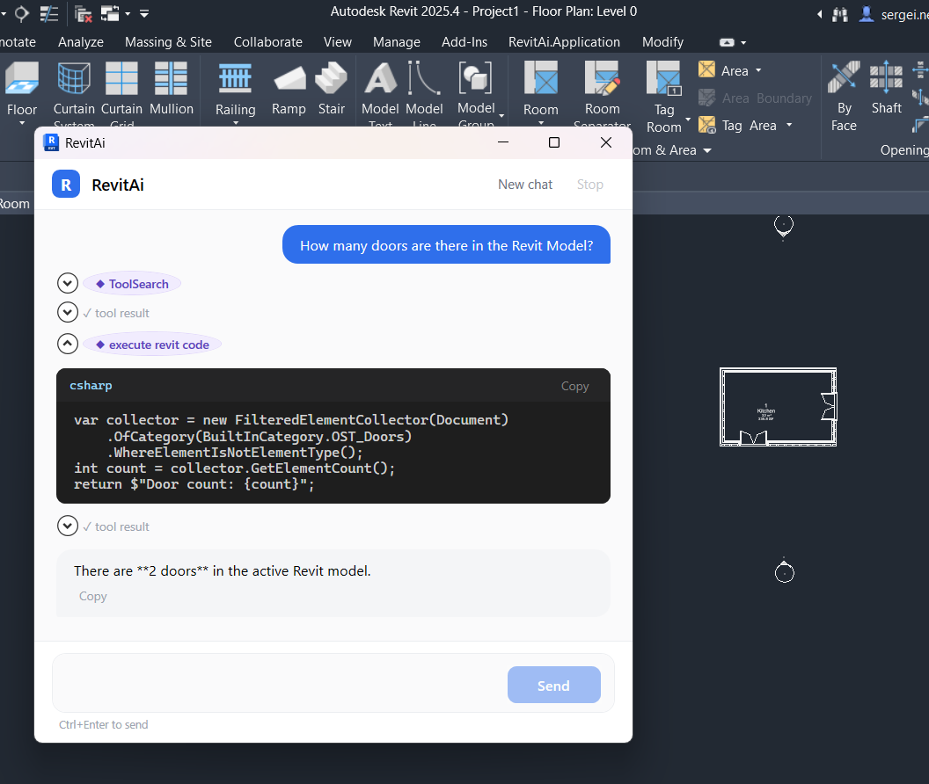929x784 pixels.
Task: Expand the tool result below the code block
Action: [68, 526]
